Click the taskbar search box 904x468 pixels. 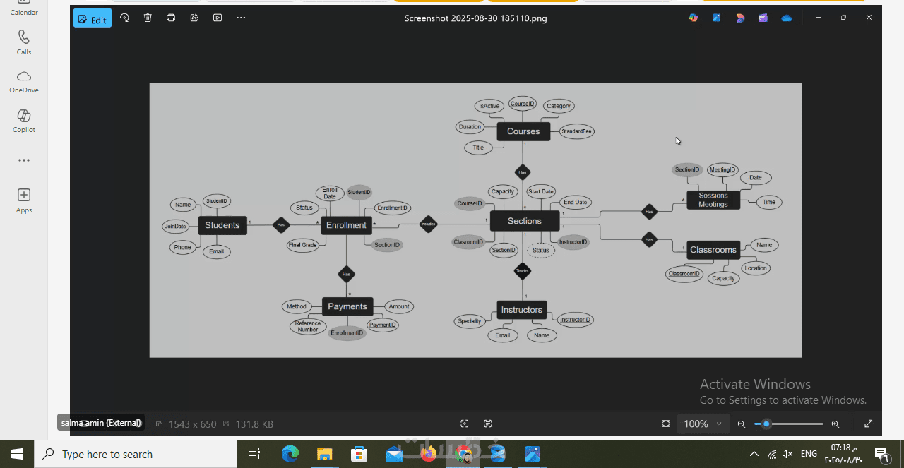[136, 454]
